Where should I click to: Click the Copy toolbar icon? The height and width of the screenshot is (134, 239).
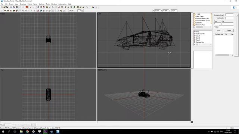pos(14,7)
